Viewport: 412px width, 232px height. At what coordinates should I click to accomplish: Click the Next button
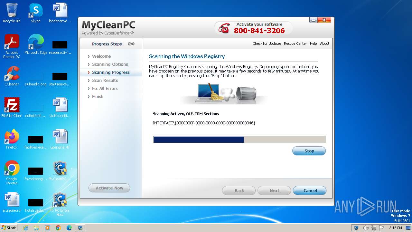[x=274, y=190]
